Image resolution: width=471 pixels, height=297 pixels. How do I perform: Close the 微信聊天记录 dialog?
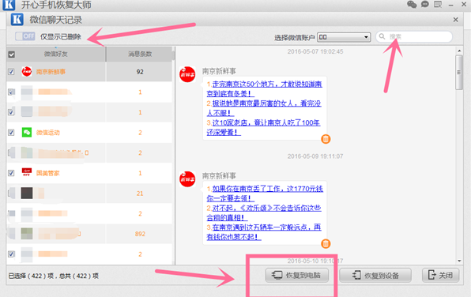456,20
